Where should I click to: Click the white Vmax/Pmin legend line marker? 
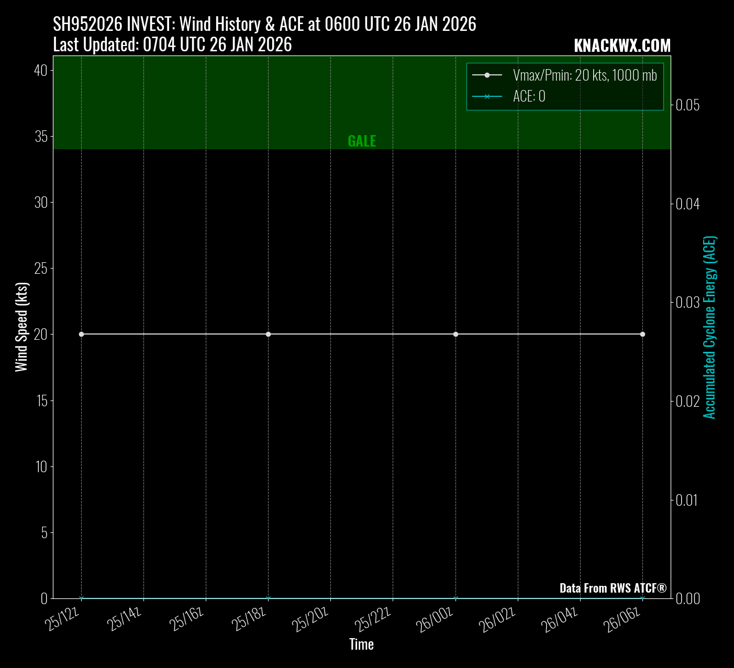click(487, 75)
